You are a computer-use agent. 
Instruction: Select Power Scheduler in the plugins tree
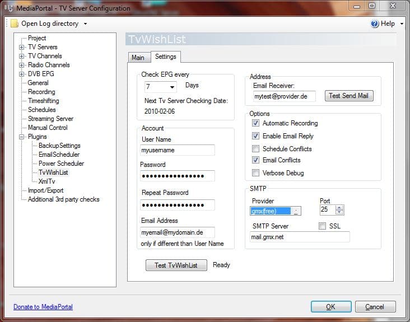tap(61, 164)
